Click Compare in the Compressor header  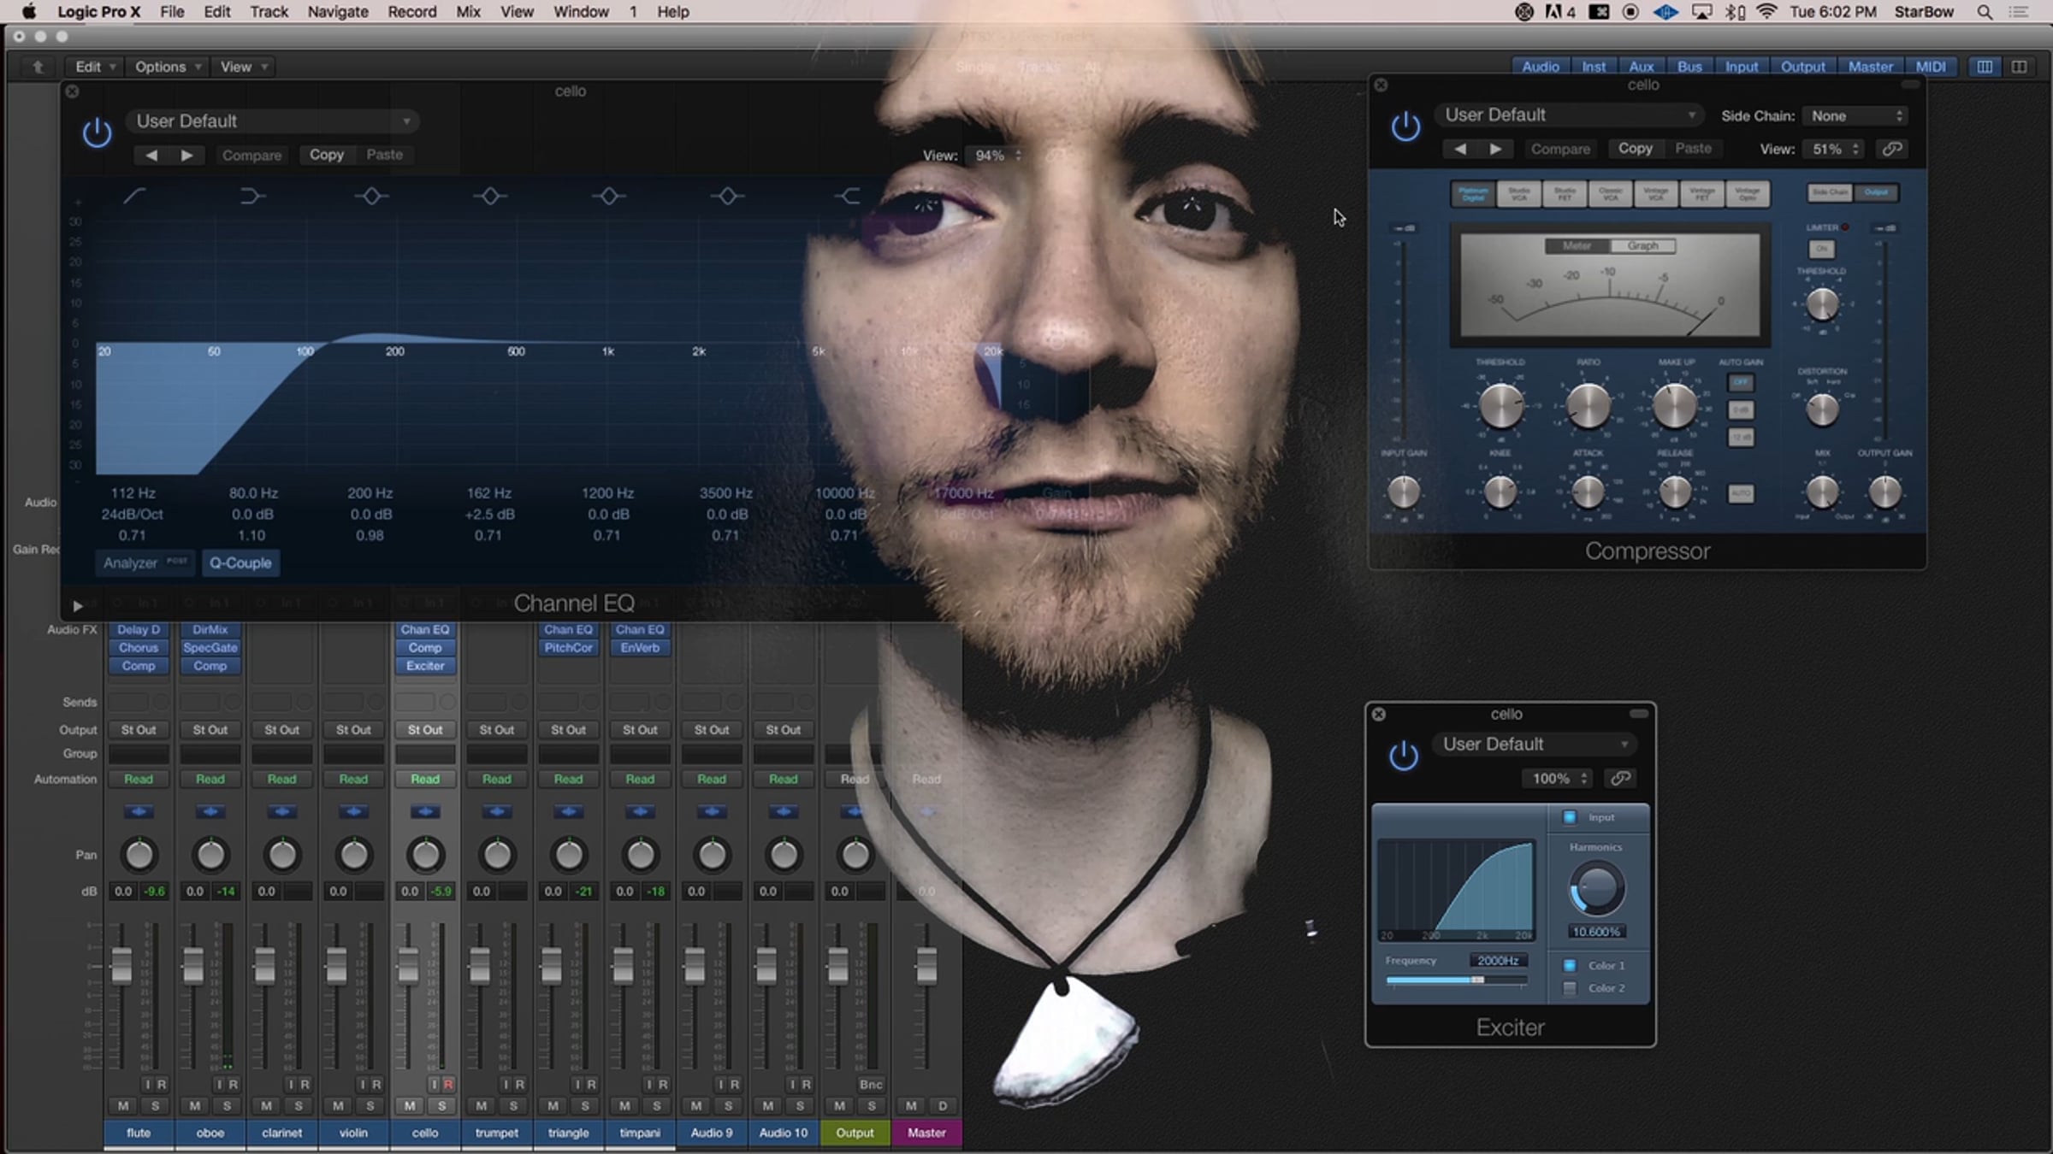1560,149
